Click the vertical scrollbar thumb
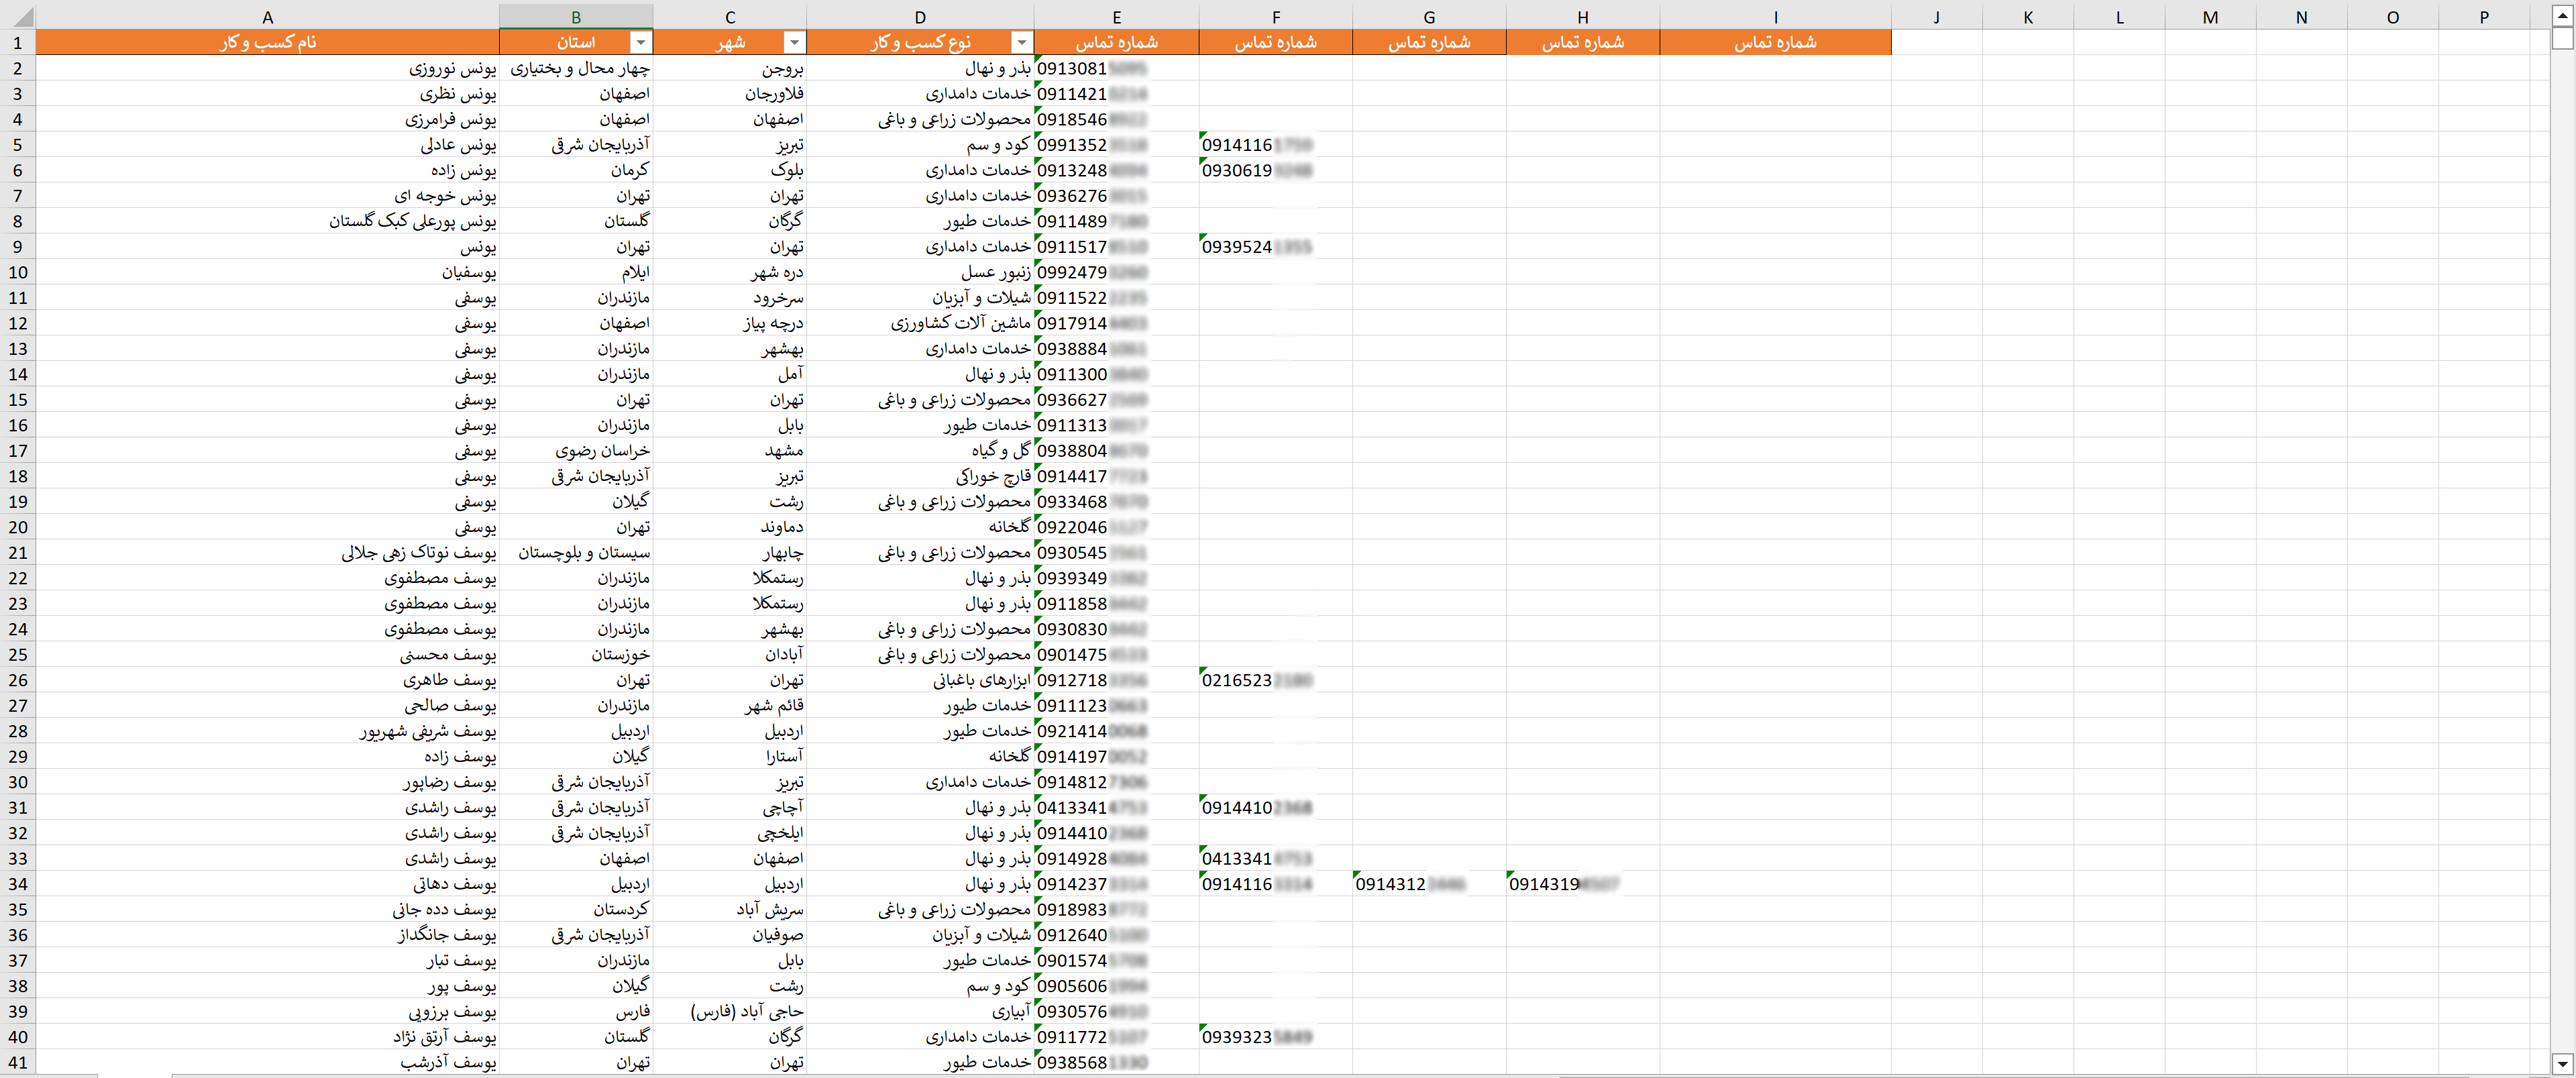Screen dimensions: 2576x1078 [2561, 38]
